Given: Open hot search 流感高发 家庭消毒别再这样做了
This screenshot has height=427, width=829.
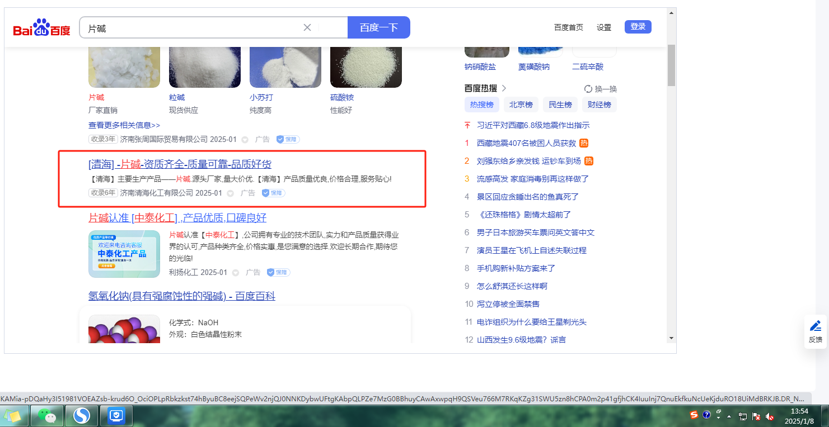Looking at the screenshot, I should pyautogui.click(x=533, y=179).
